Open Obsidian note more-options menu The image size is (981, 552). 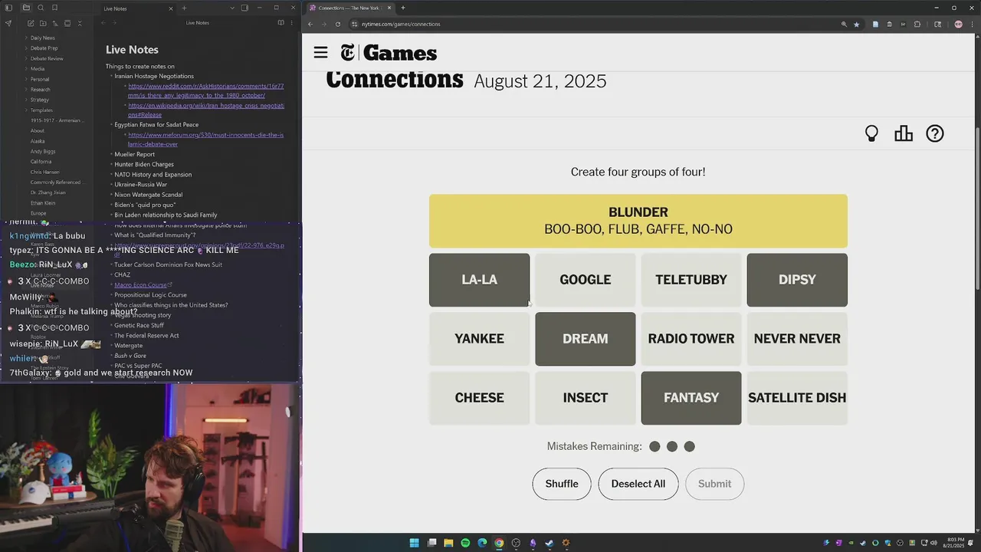[x=291, y=23]
